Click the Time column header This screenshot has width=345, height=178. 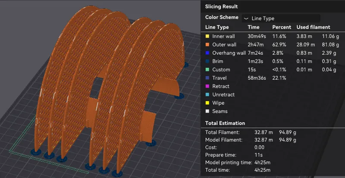(x=254, y=27)
